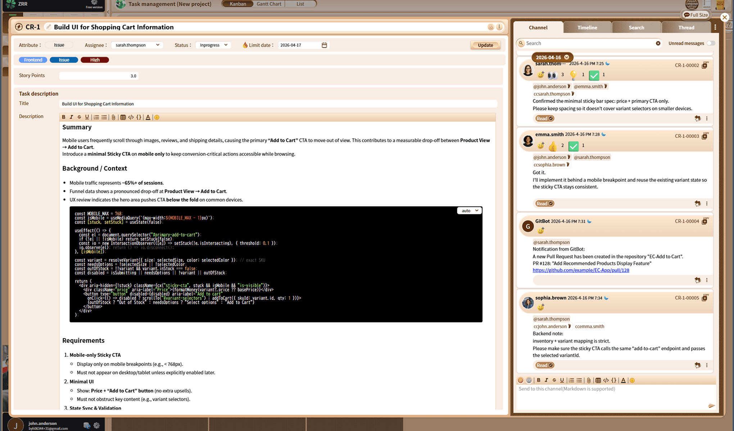Switch to the Timeline tab
The width and height of the screenshot is (734, 431).
tap(587, 27)
